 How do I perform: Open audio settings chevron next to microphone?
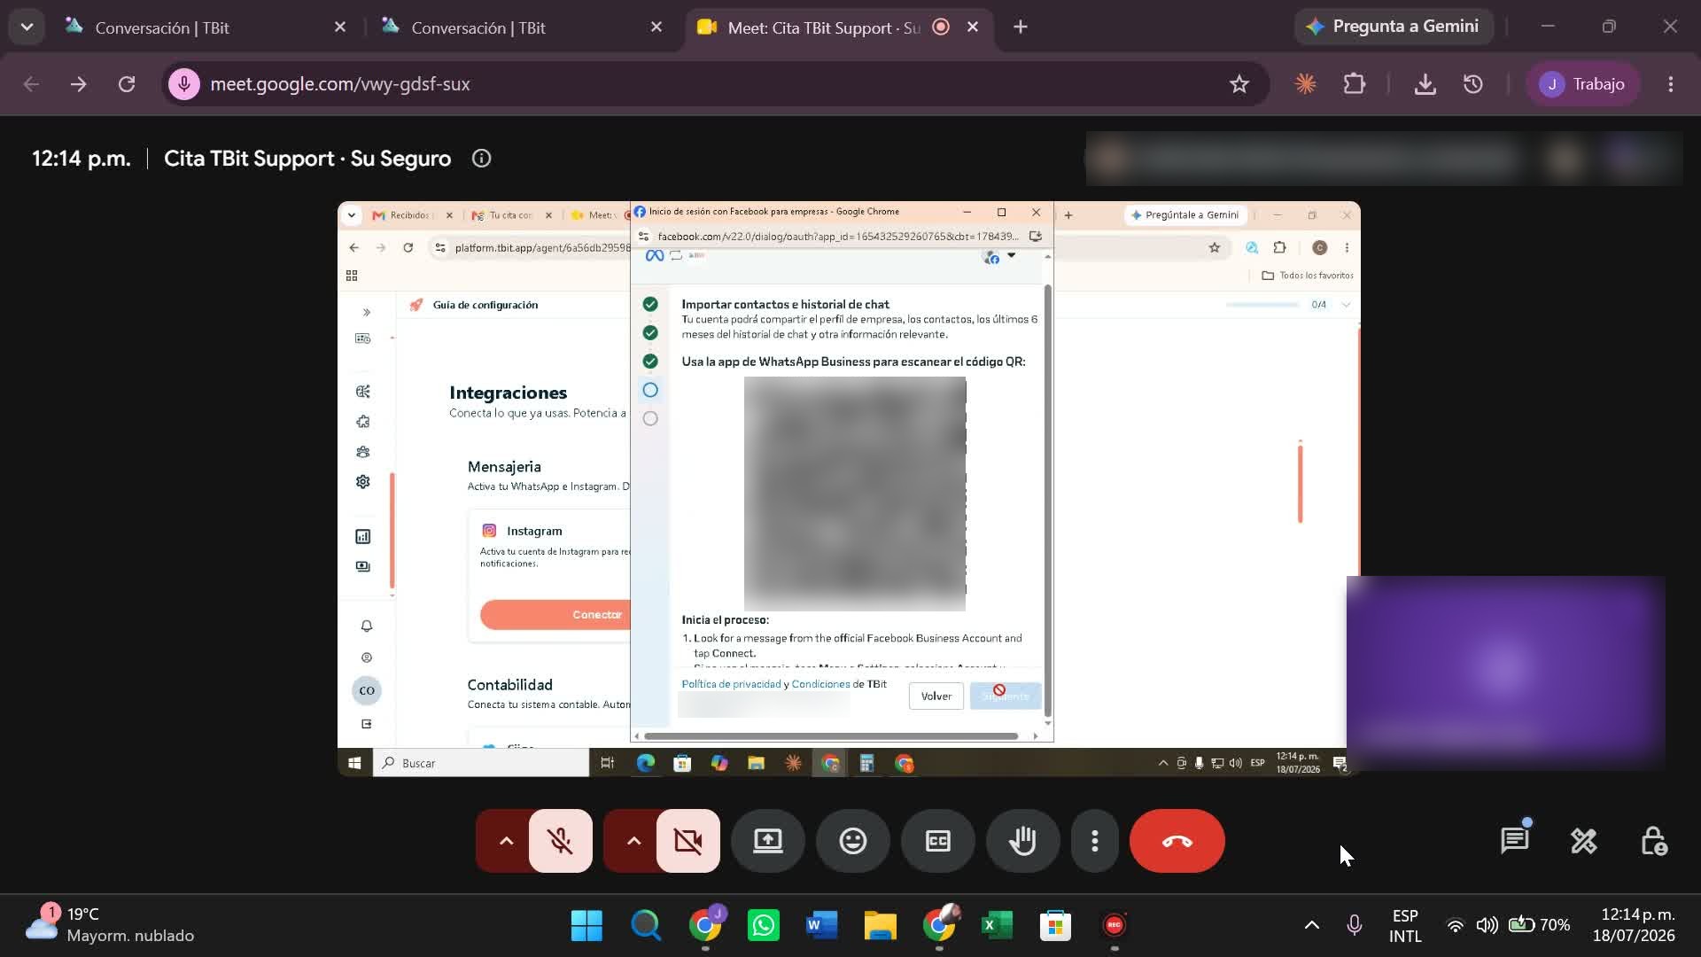coord(506,841)
